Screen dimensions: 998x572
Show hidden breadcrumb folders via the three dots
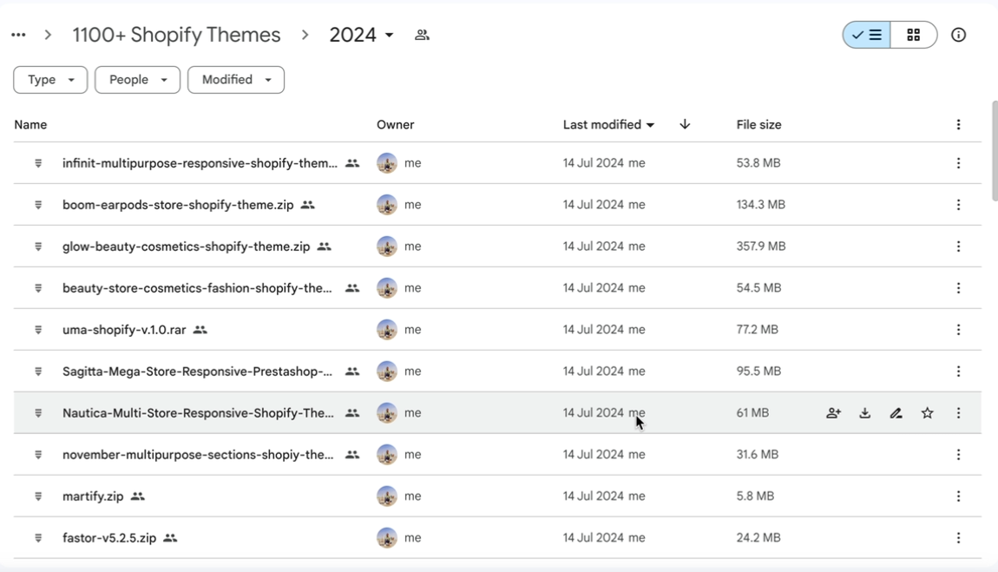(x=18, y=35)
